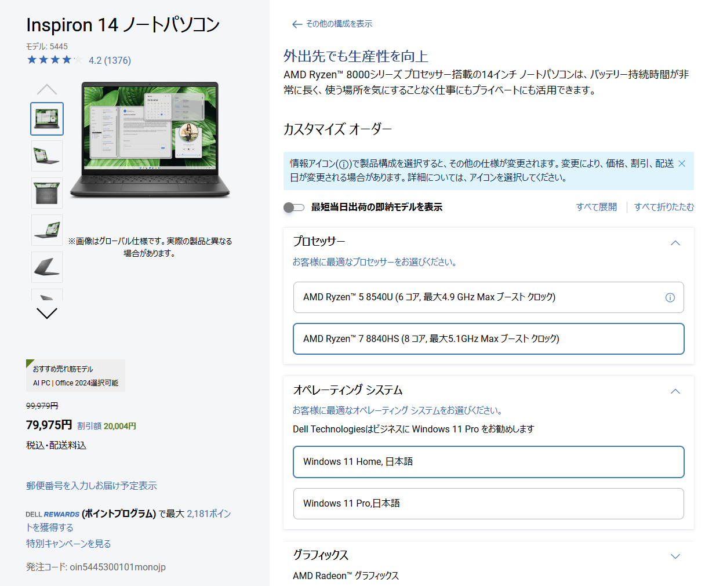
Task: Open 特別キャンペーンを見る link
Action: pos(68,544)
